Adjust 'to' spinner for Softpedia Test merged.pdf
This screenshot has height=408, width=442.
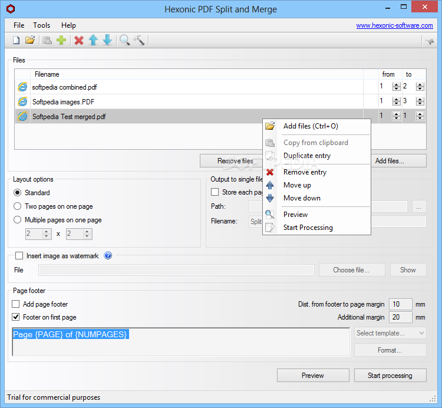(420, 116)
